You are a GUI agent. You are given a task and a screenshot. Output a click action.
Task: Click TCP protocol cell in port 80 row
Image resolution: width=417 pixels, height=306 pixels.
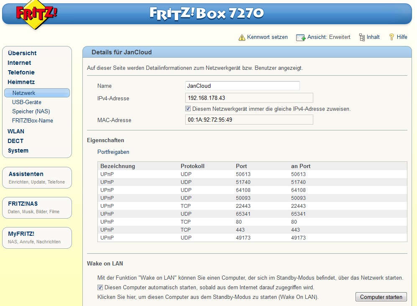point(186,222)
